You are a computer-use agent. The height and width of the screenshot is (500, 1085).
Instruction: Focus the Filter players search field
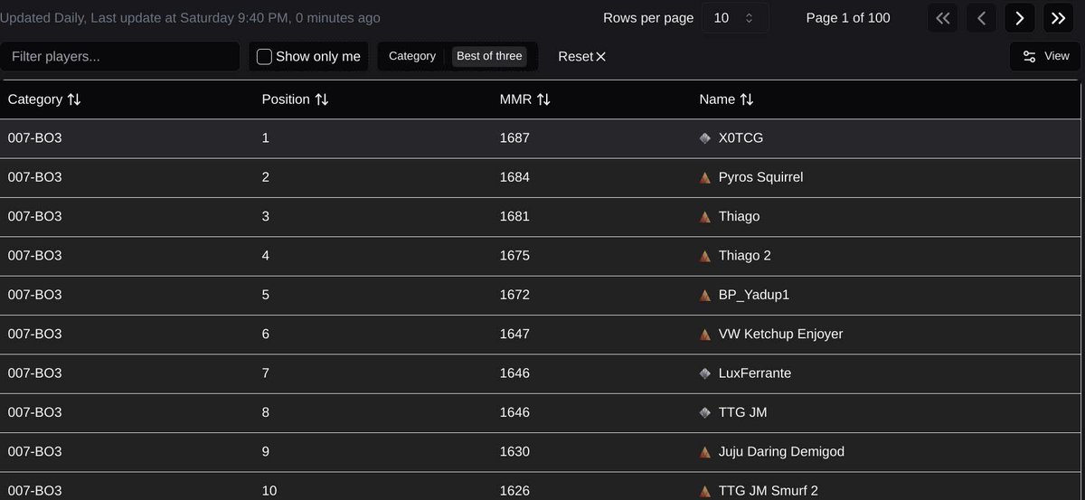coord(119,56)
